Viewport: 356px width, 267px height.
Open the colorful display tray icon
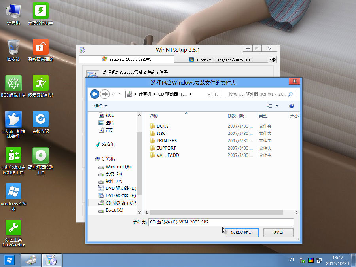point(311,260)
